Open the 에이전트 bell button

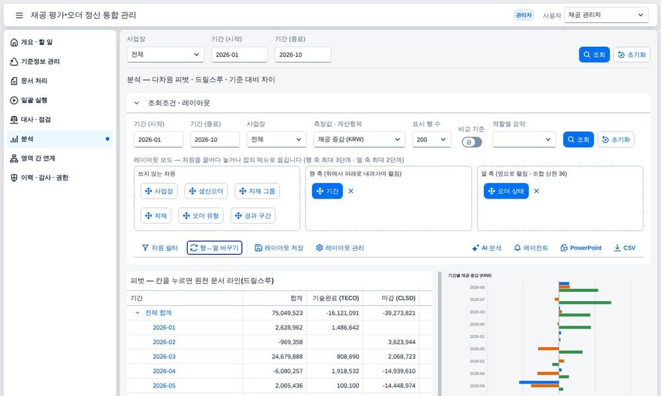[x=531, y=248]
